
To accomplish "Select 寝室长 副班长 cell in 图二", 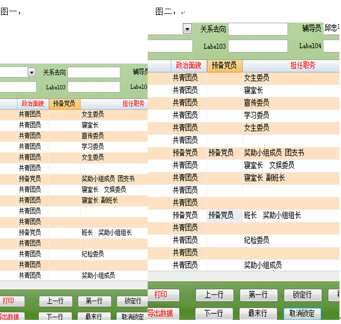I will pos(291,178).
